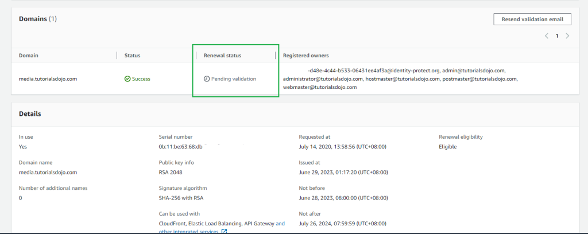Click the green Success status check icon
This screenshot has height=234, width=588.
127,79
